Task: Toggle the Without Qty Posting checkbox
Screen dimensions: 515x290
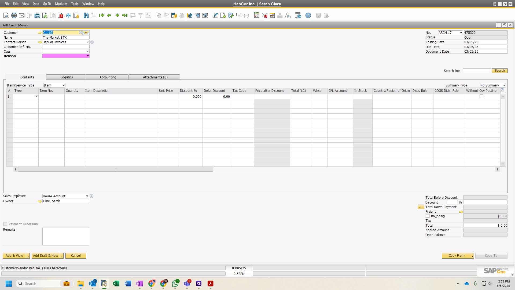Action: click(481, 96)
